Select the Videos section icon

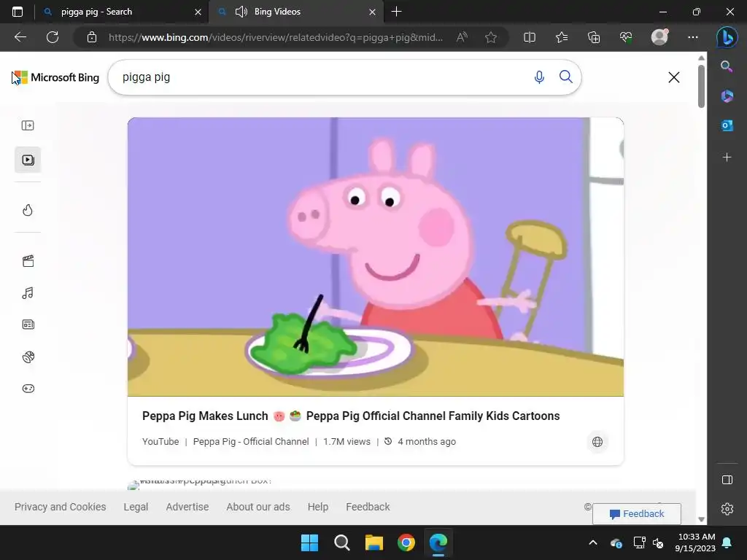point(28,160)
